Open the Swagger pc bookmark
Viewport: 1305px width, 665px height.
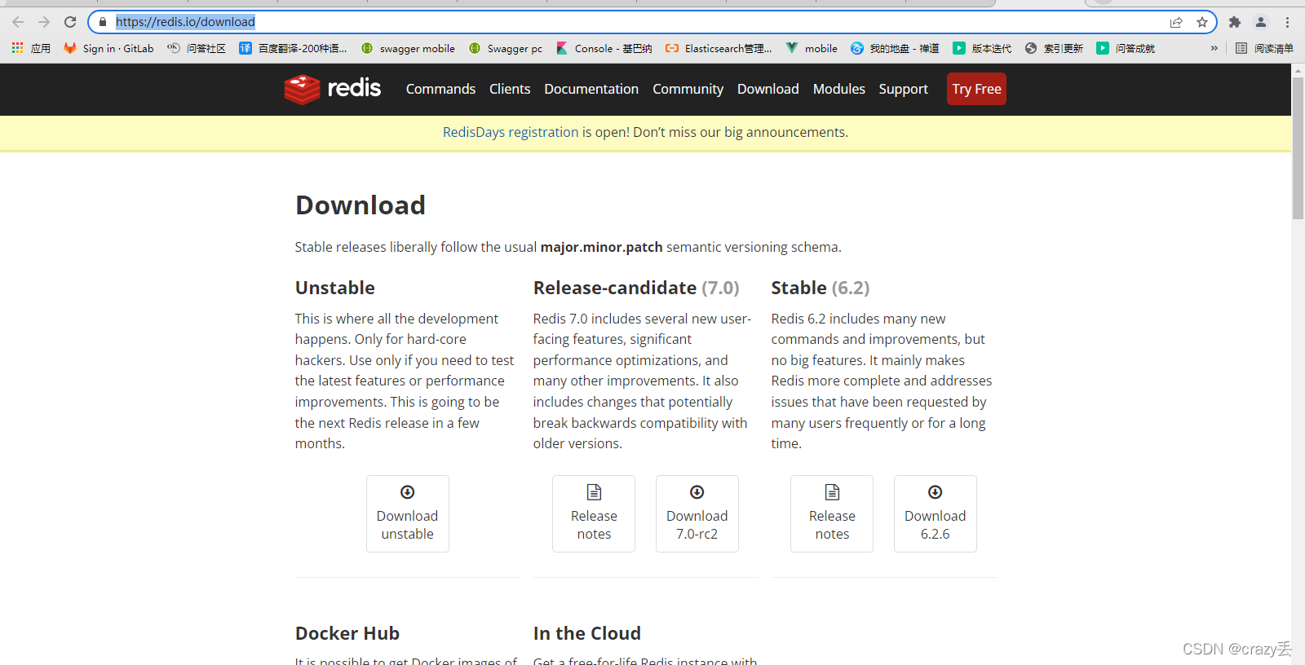click(x=506, y=48)
